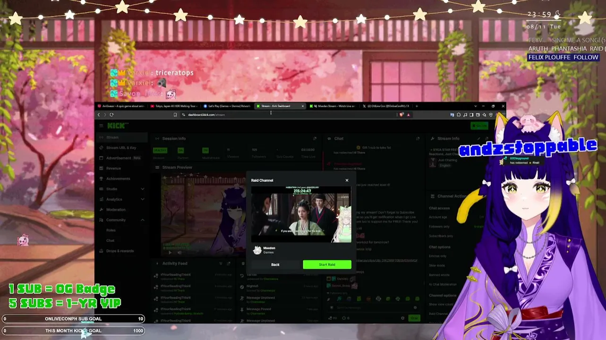The height and width of the screenshot is (340, 606).
Task: Pop out the Stream Info panel
Action: 487,138
